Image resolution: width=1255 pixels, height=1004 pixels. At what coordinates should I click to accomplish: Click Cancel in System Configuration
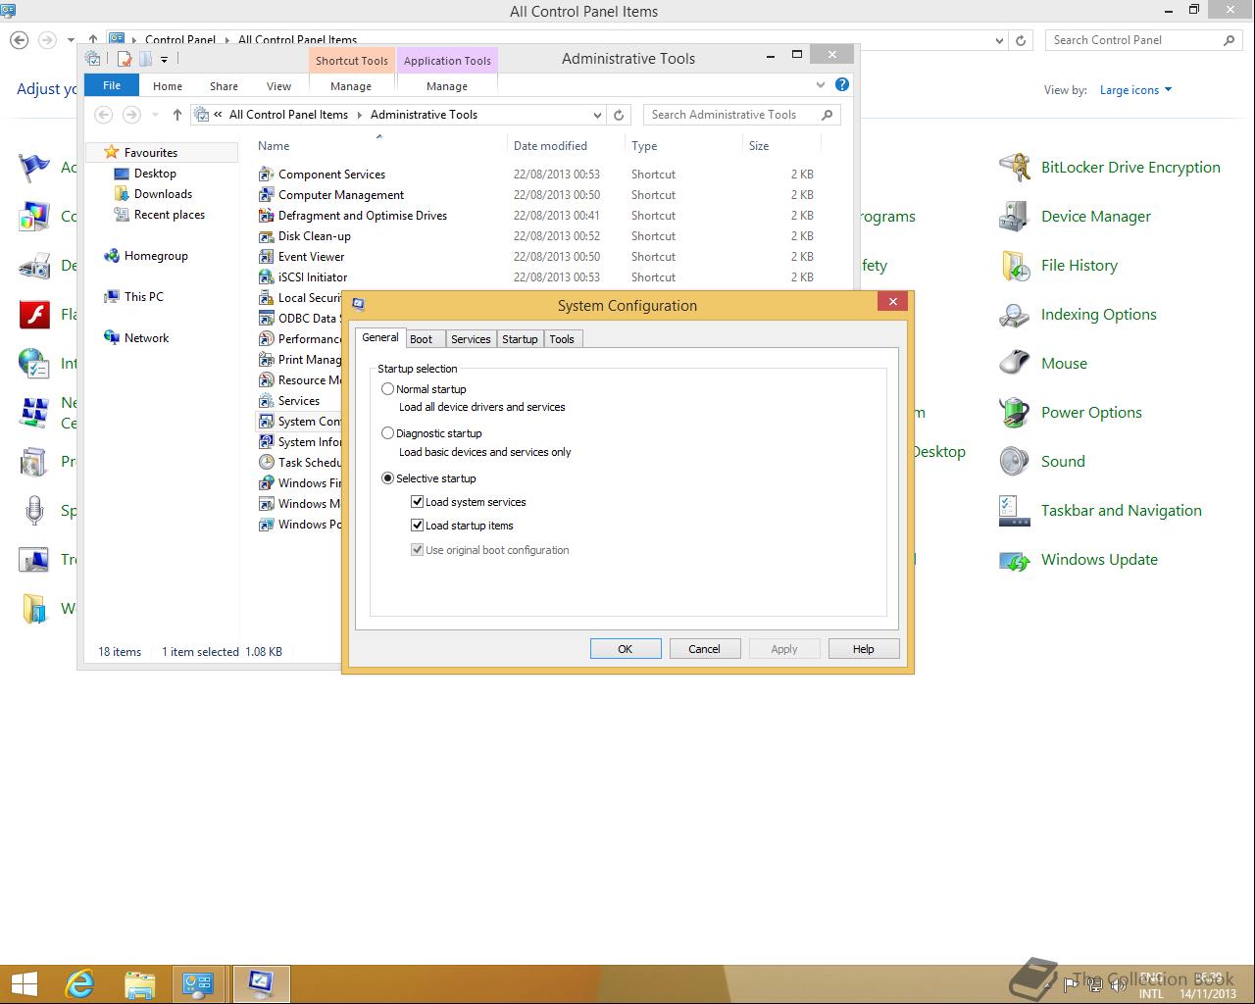pyautogui.click(x=704, y=649)
